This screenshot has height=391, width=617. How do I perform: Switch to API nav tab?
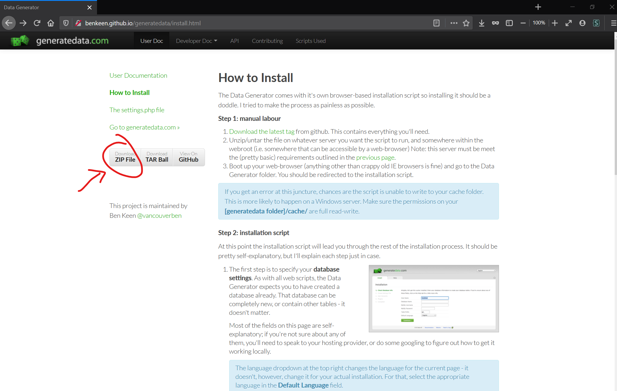tap(234, 41)
